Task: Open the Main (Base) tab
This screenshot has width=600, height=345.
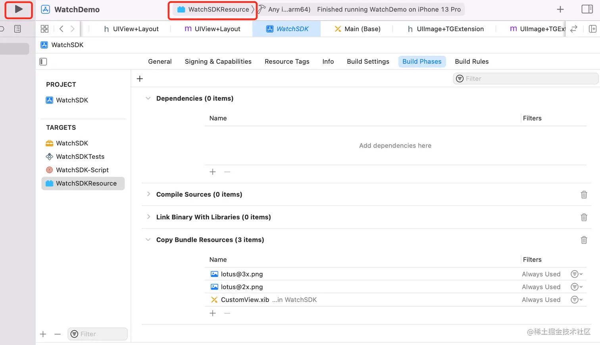Action: coord(357,29)
